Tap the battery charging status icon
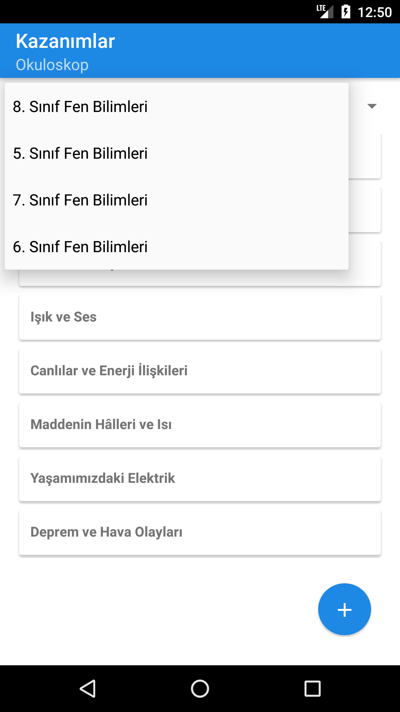Screen dimensions: 400x712 (346, 11)
